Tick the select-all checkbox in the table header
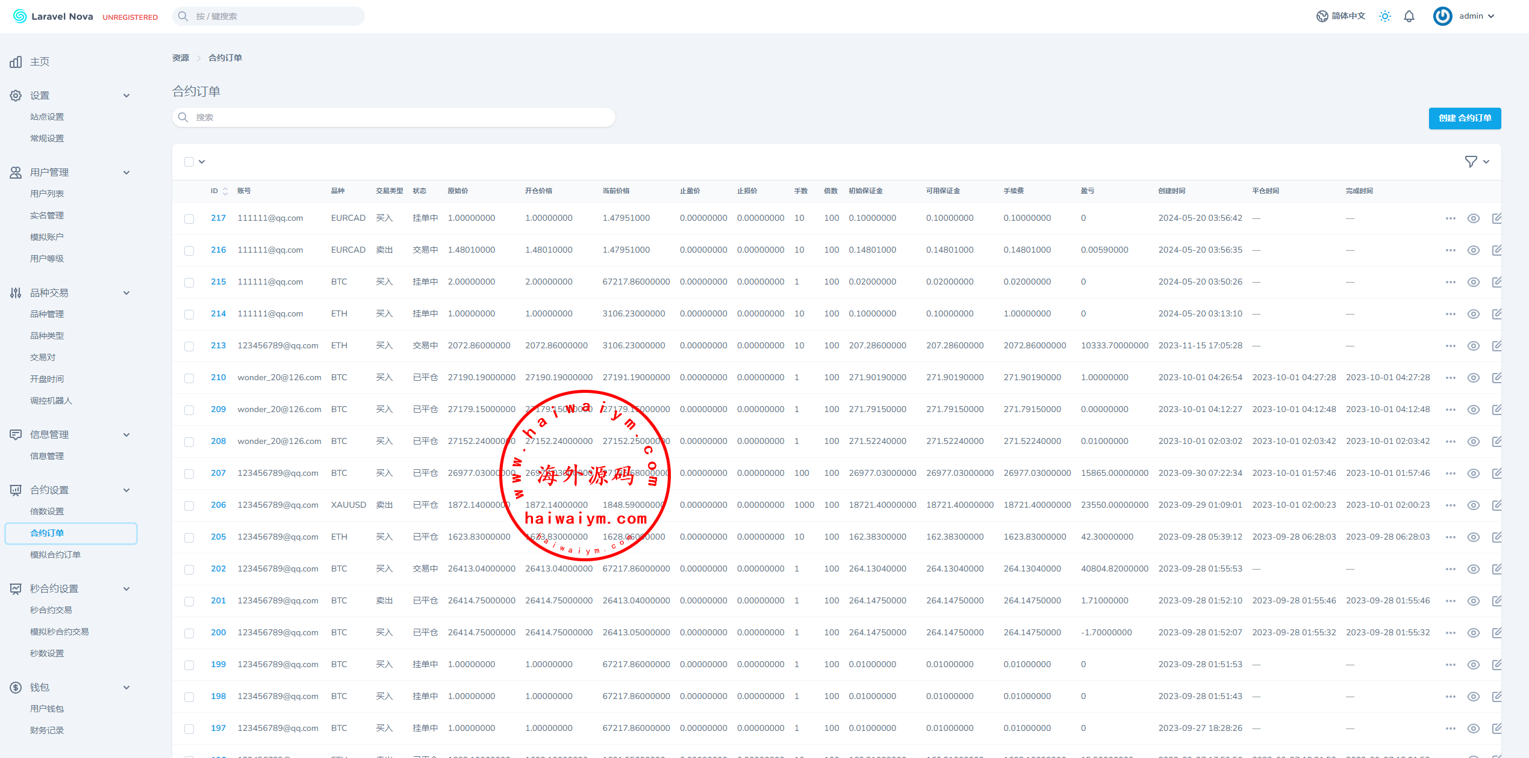The height and width of the screenshot is (758, 1529). [x=189, y=162]
